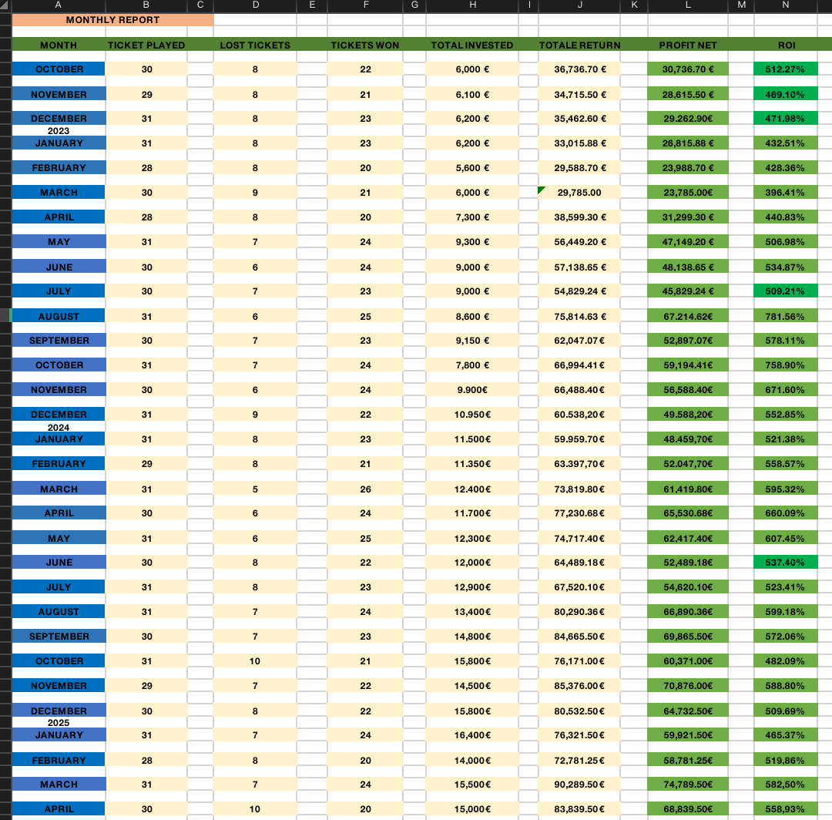The height and width of the screenshot is (820, 832).
Task: Select the 36,736.70 € return cell
Action: [x=579, y=69]
